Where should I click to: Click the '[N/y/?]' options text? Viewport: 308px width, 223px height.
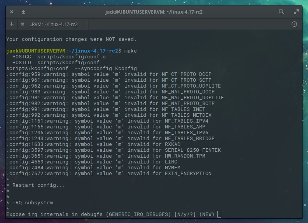tap(185, 214)
